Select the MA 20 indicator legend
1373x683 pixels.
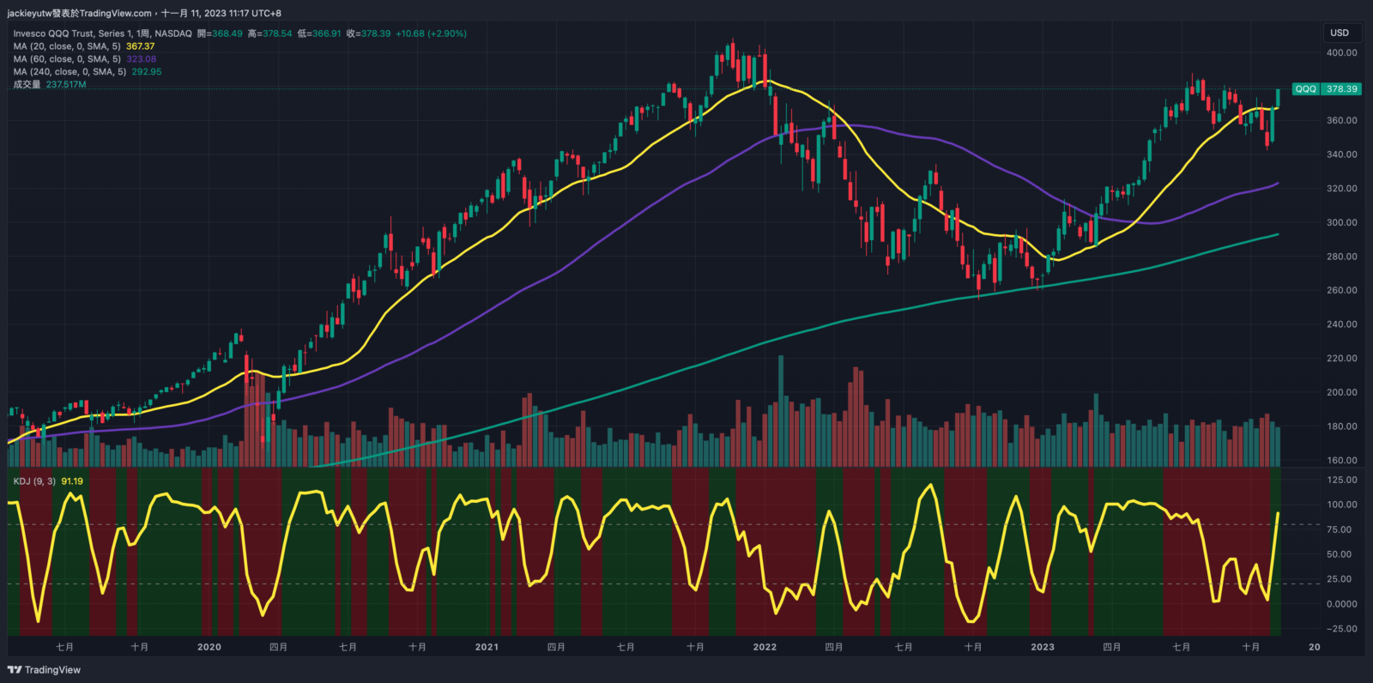(x=67, y=46)
